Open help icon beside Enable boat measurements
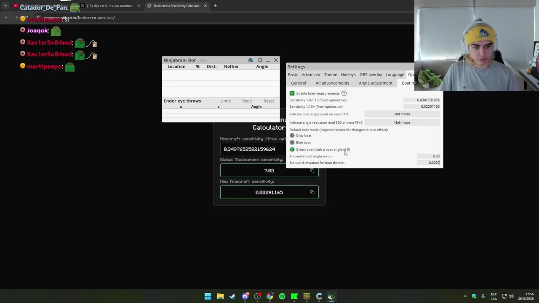The width and height of the screenshot is (539, 303). tap(344, 93)
